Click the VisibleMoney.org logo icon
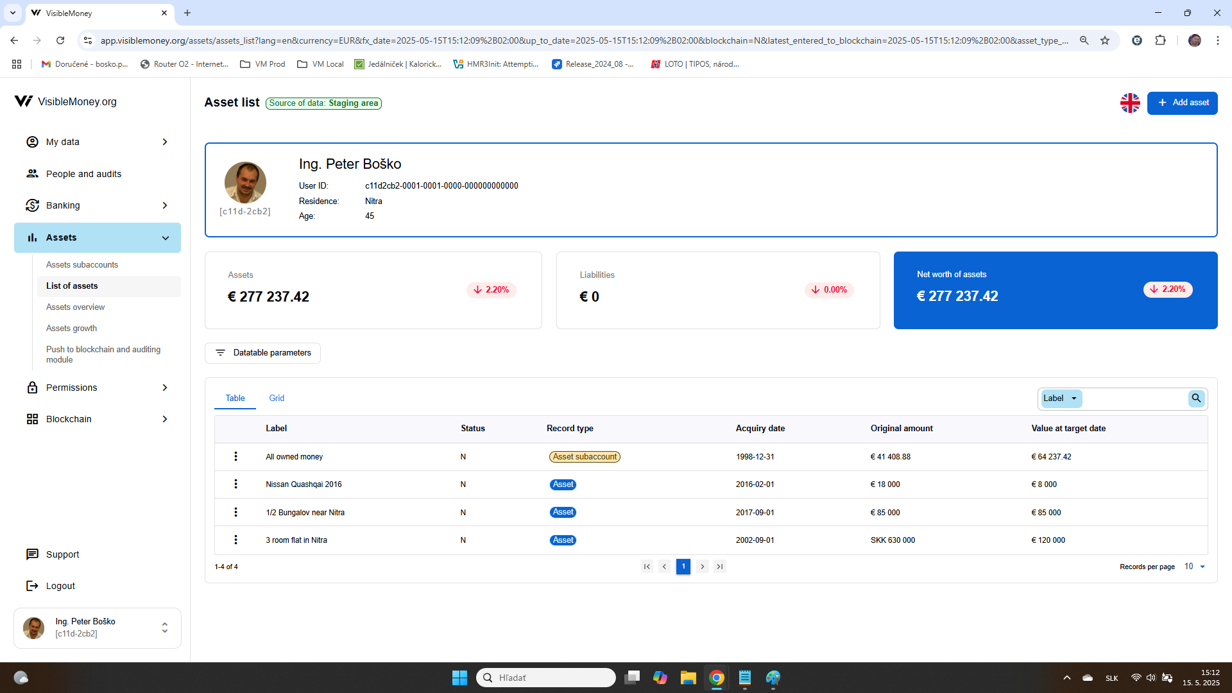The width and height of the screenshot is (1232, 693). [x=24, y=101]
